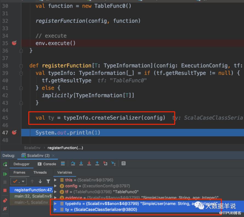This screenshot has height=217, width=244.
Task: Click ScalaEnv in the breadcrumb bar
Action: click(32, 148)
